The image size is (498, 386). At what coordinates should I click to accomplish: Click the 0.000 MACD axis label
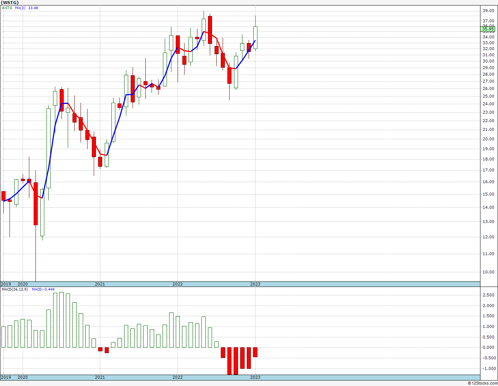tap(488, 348)
